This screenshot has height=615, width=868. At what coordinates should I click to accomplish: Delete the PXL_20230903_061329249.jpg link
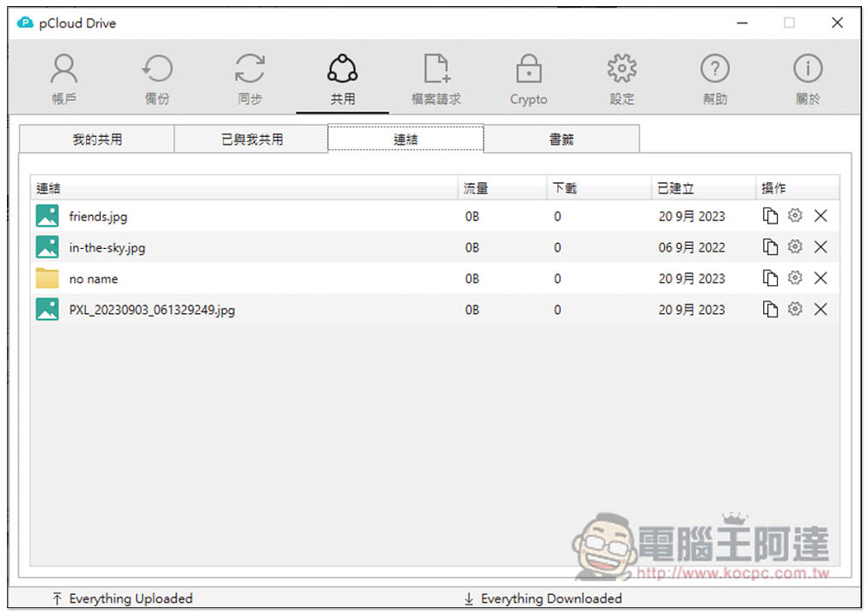tap(820, 309)
